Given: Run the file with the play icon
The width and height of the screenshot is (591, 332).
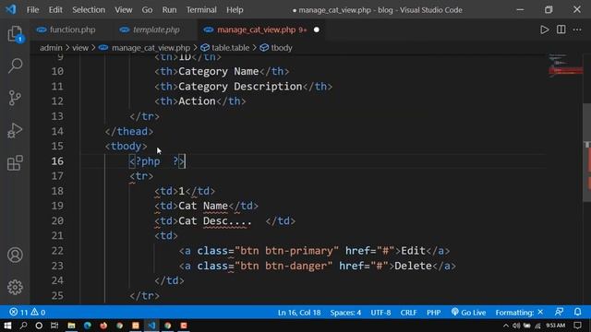Looking at the screenshot, I should (x=544, y=30).
